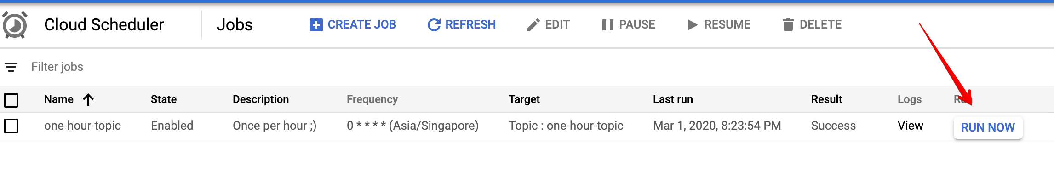Click the Resume play triangle icon
This screenshot has height=195, width=1054.
[x=692, y=25]
